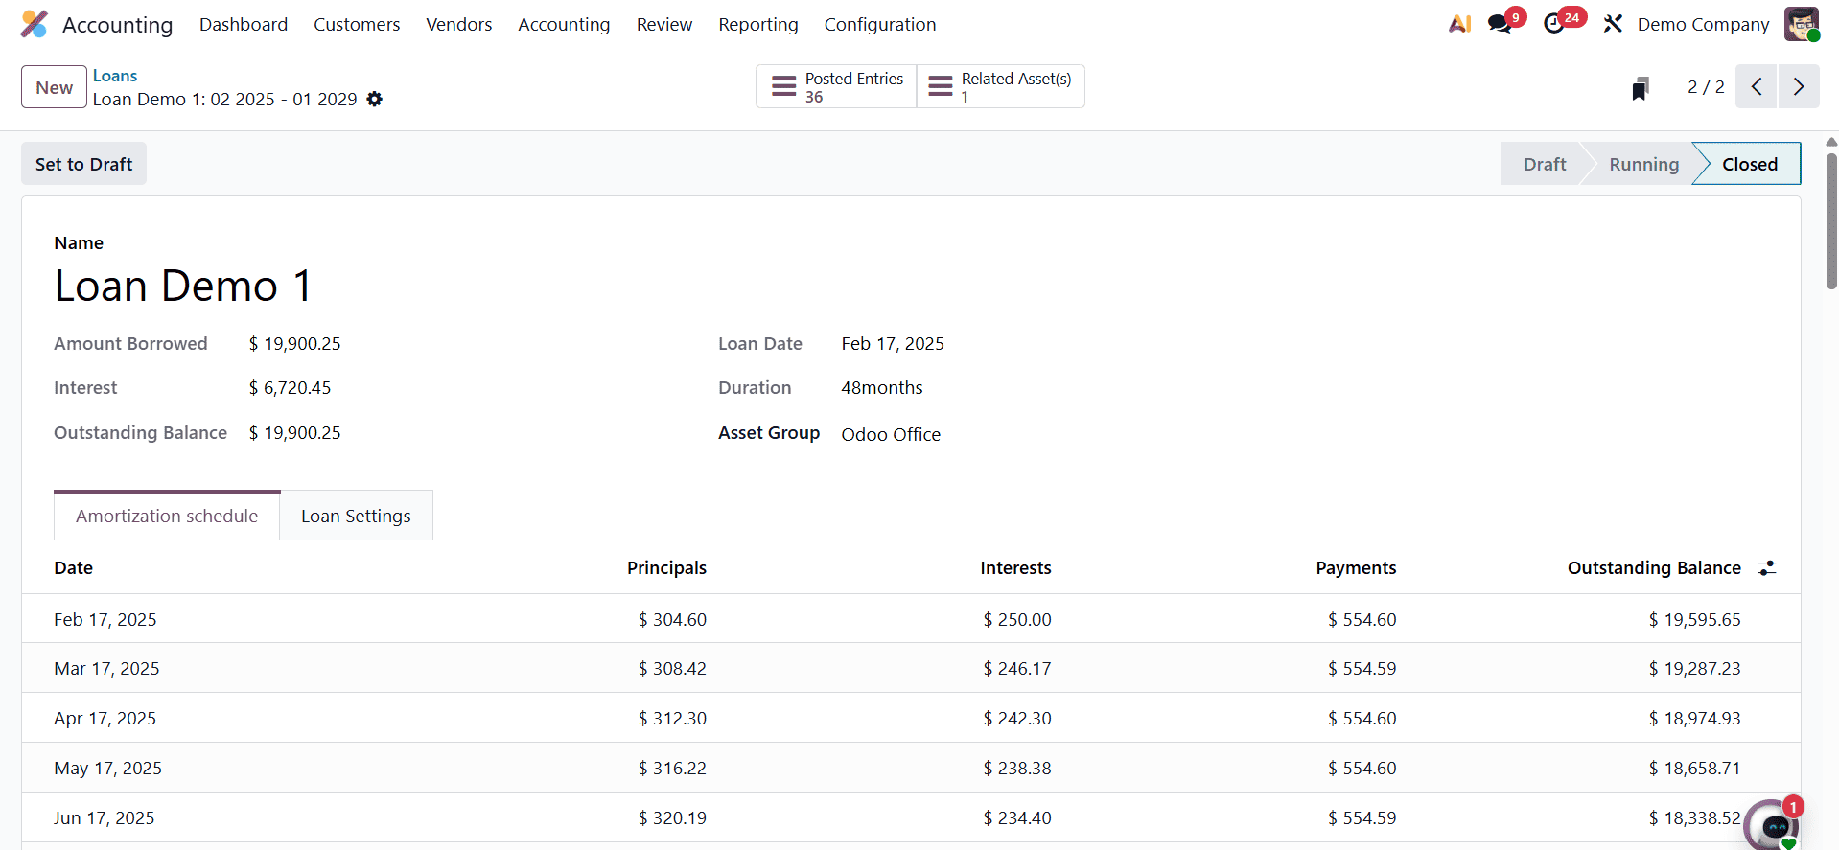The width and height of the screenshot is (1839, 850).
Task: Click Loan Date field Feb 17, 2025
Action: [893, 344]
